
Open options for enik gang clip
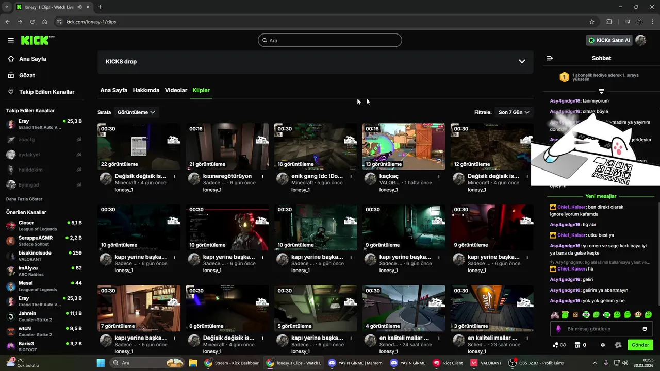tap(351, 176)
